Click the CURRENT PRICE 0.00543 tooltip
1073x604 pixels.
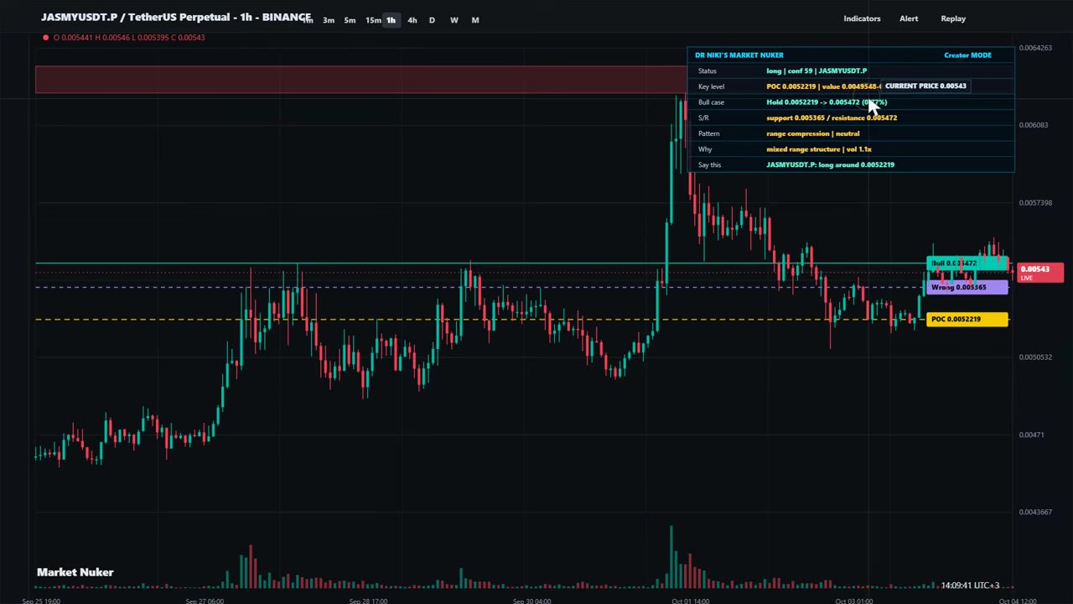coord(925,86)
